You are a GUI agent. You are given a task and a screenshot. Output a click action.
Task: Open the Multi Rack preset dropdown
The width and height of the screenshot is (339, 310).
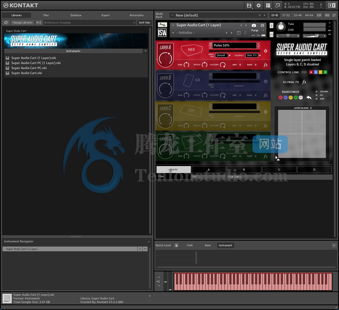tap(172, 15)
